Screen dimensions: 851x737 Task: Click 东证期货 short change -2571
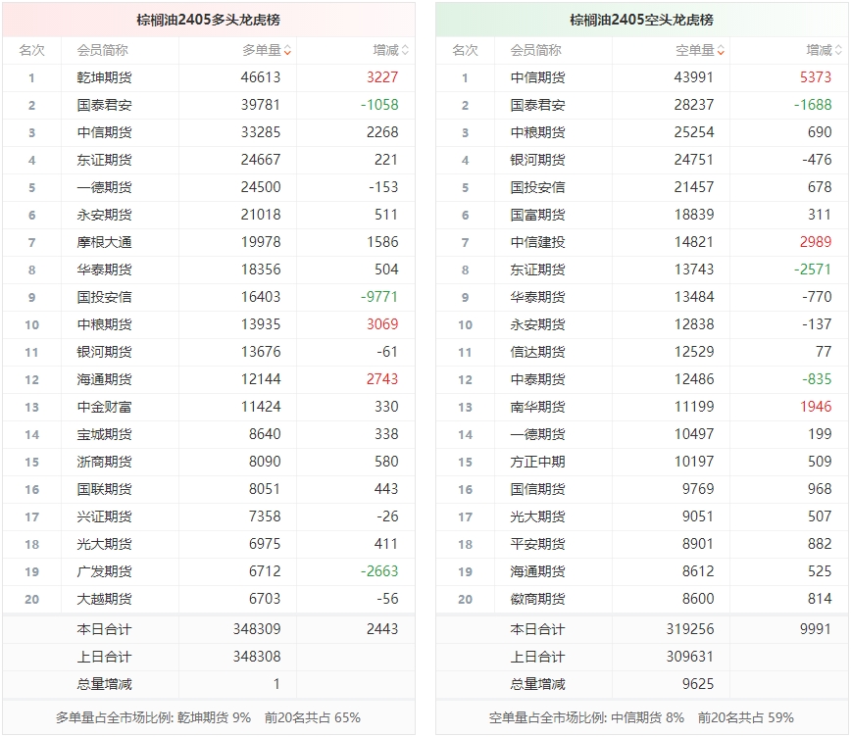813,270
